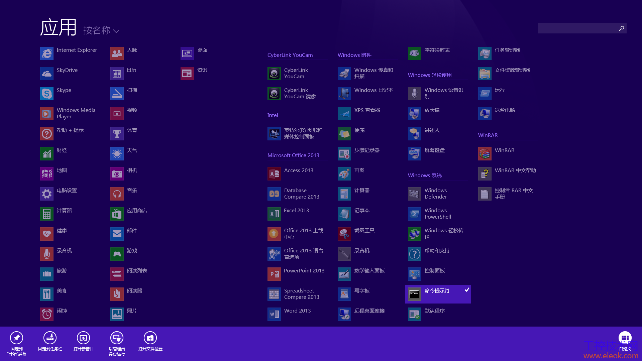Open Windows PowerShell icon

coord(415,214)
